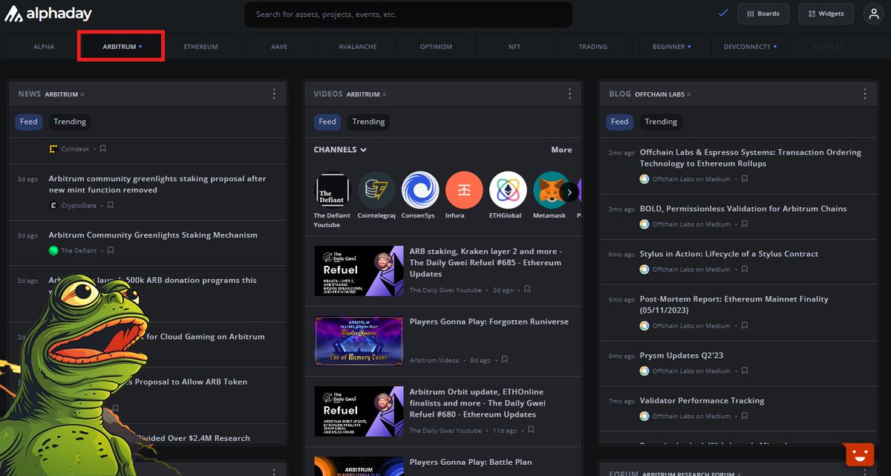
Task: Select Feed in the Blog widget
Action: 620,122
